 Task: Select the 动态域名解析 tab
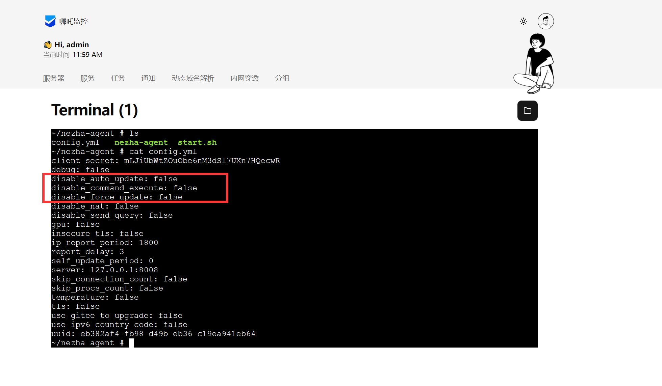193,78
